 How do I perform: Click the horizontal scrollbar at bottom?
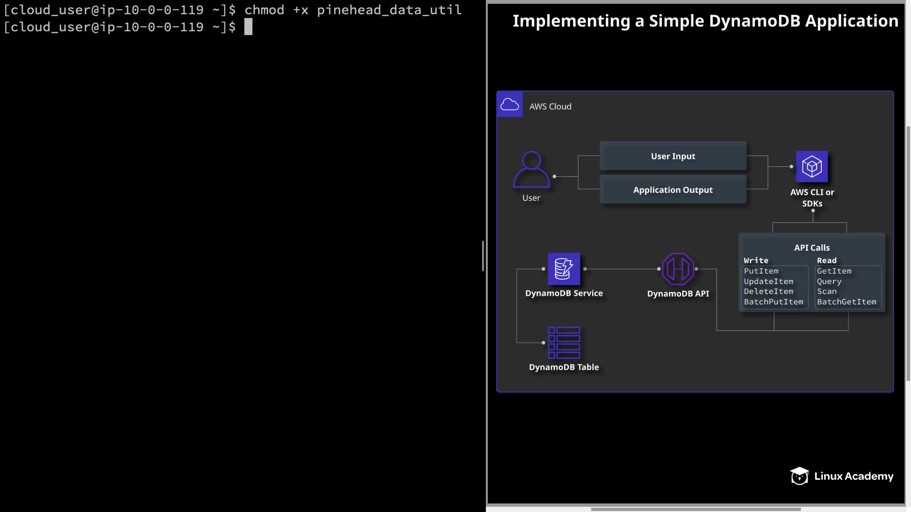(x=696, y=509)
